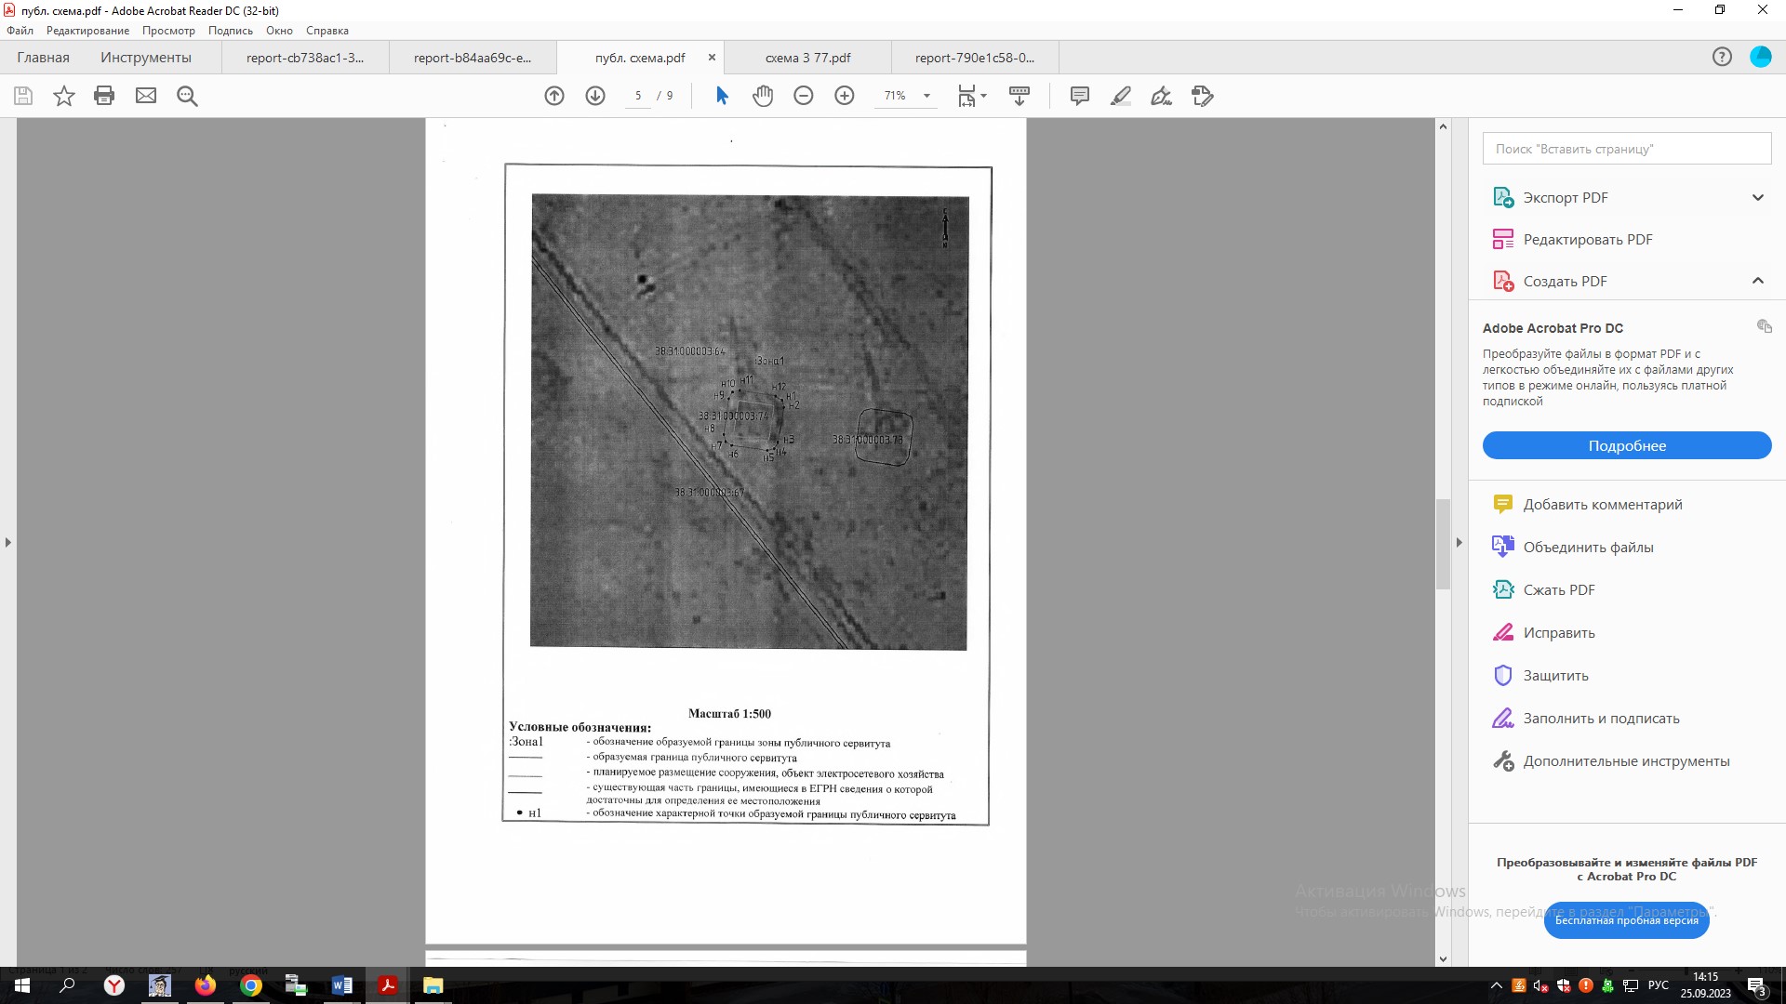Click the document vertical scrollbar thumb
This screenshot has width=1786, height=1004.
click(x=1443, y=544)
